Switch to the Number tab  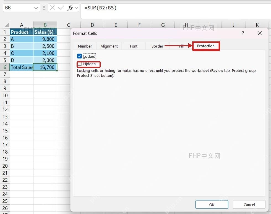pyautogui.click(x=85, y=46)
